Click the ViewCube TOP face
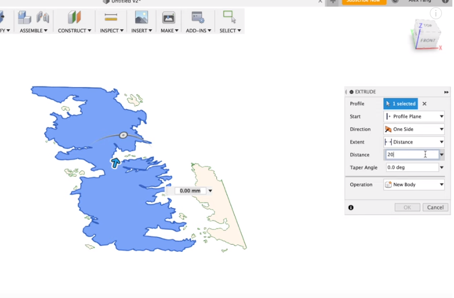The image size is (454, 298). tap(428, 26)
